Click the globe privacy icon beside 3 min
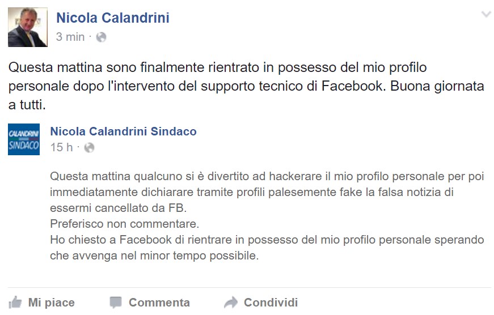Image resolution: width=494 pixels, height=315 pixels. pyautogui.click(x=101, y=37)
